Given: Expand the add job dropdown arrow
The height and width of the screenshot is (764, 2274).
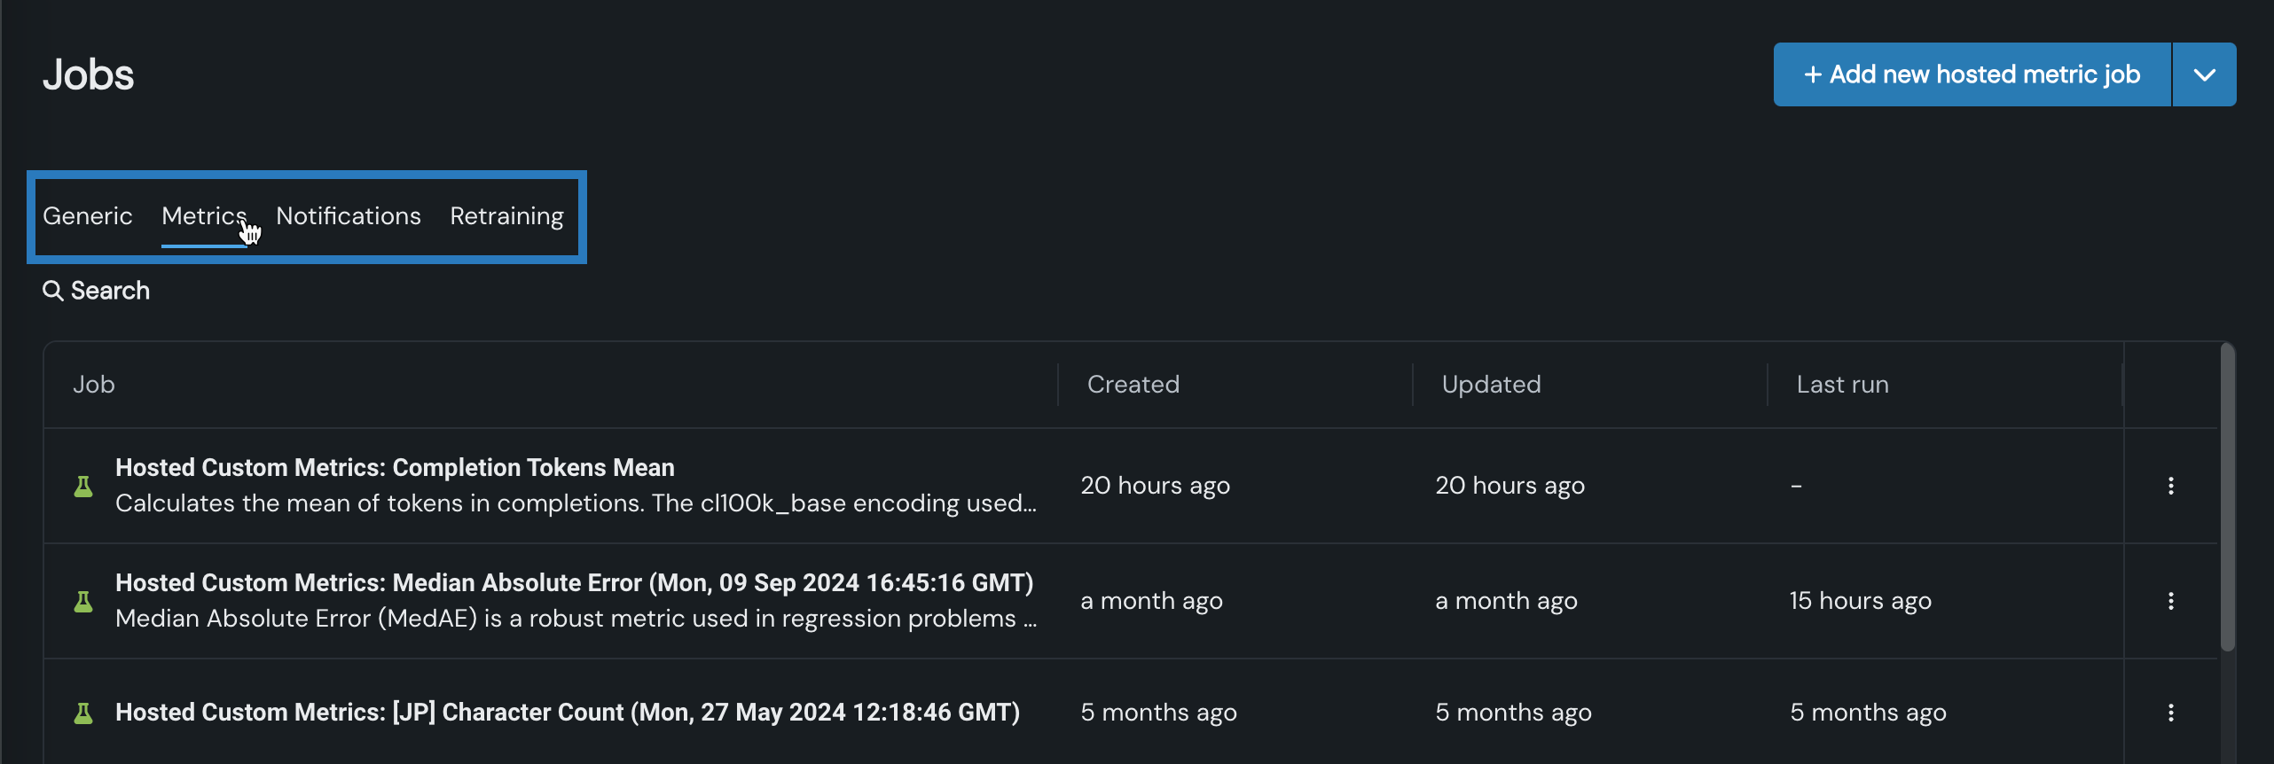Looking at the screenshot, I should tap(2204, 75).
